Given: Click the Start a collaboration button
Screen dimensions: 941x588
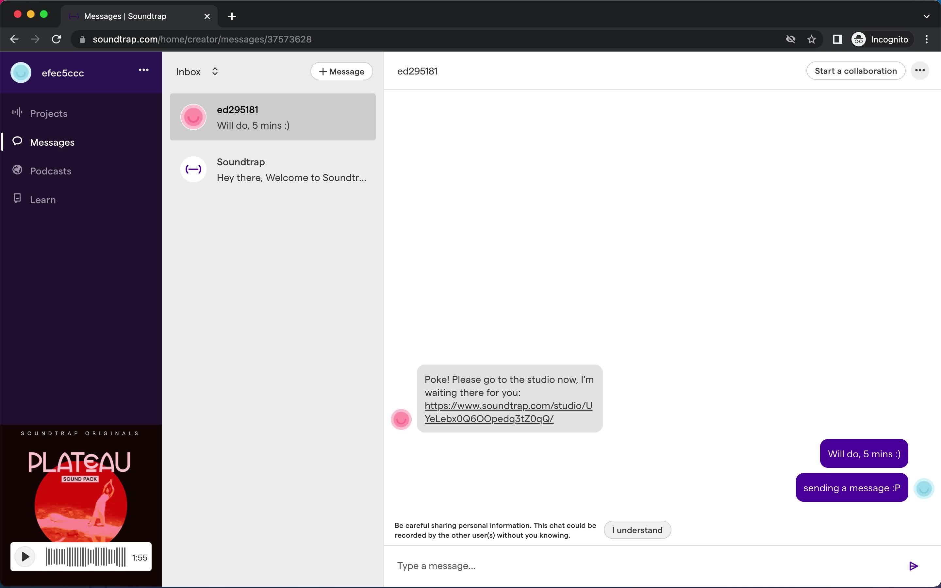Looking at the screenshot, I should coord(856,71).
